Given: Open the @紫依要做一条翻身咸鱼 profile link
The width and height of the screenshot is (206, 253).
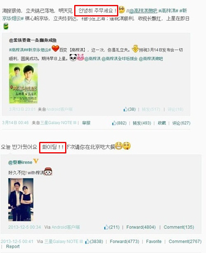Looking at the screenshot, I should pyautogui.click(x=33, y=40).
